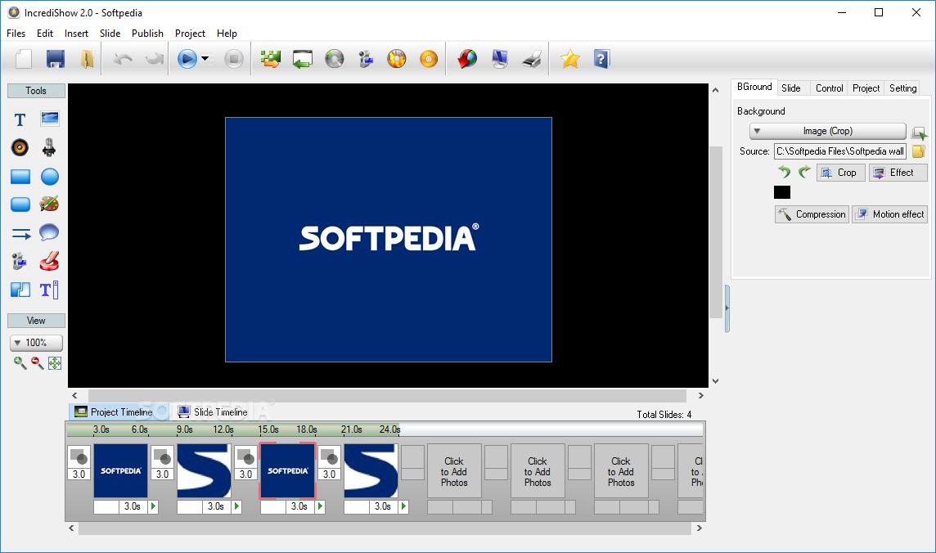Click the yellow star icon

click(570, 59)
